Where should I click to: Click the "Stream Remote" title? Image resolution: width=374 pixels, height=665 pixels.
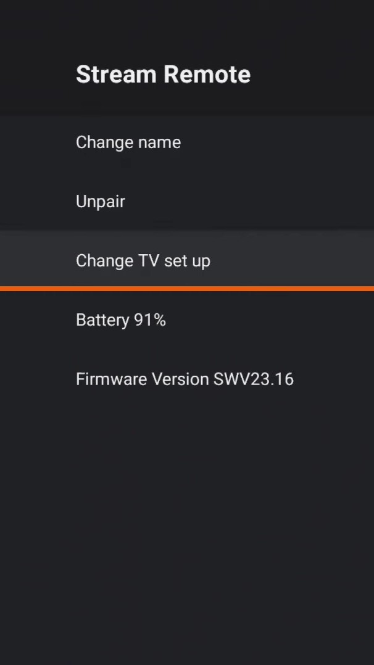[x=163, y=74]
